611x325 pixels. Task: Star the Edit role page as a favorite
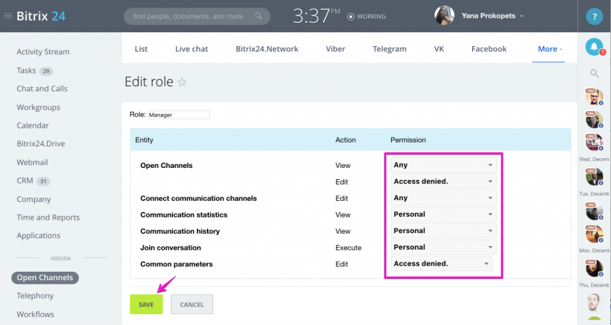tap(182, 82)
